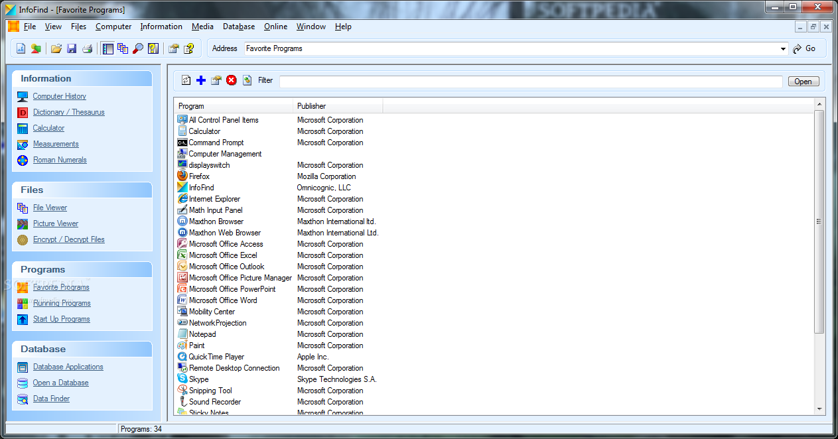This screenshot has height=439, width=838.
Task: Open the Running Programs link
Action: [62, 303]
